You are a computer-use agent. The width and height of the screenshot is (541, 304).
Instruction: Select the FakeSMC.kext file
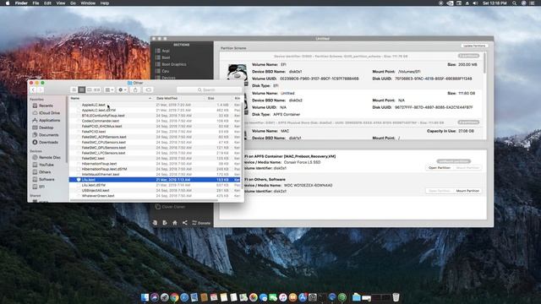click(93, 158)
